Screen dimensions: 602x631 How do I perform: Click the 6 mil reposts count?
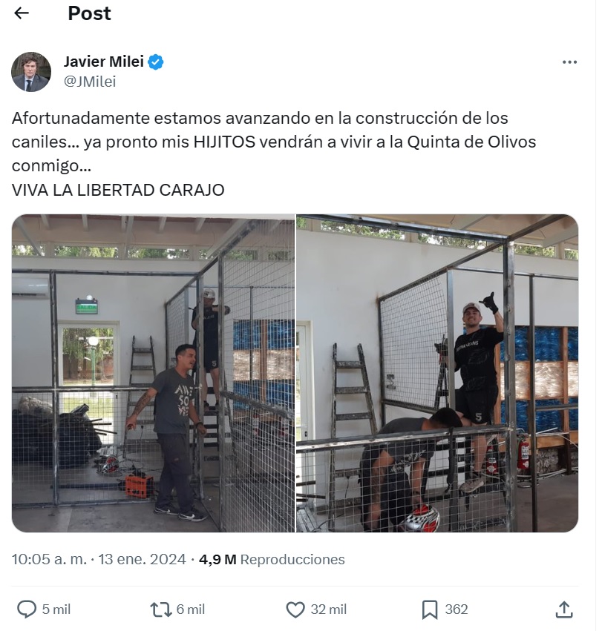tap(191, 609)
